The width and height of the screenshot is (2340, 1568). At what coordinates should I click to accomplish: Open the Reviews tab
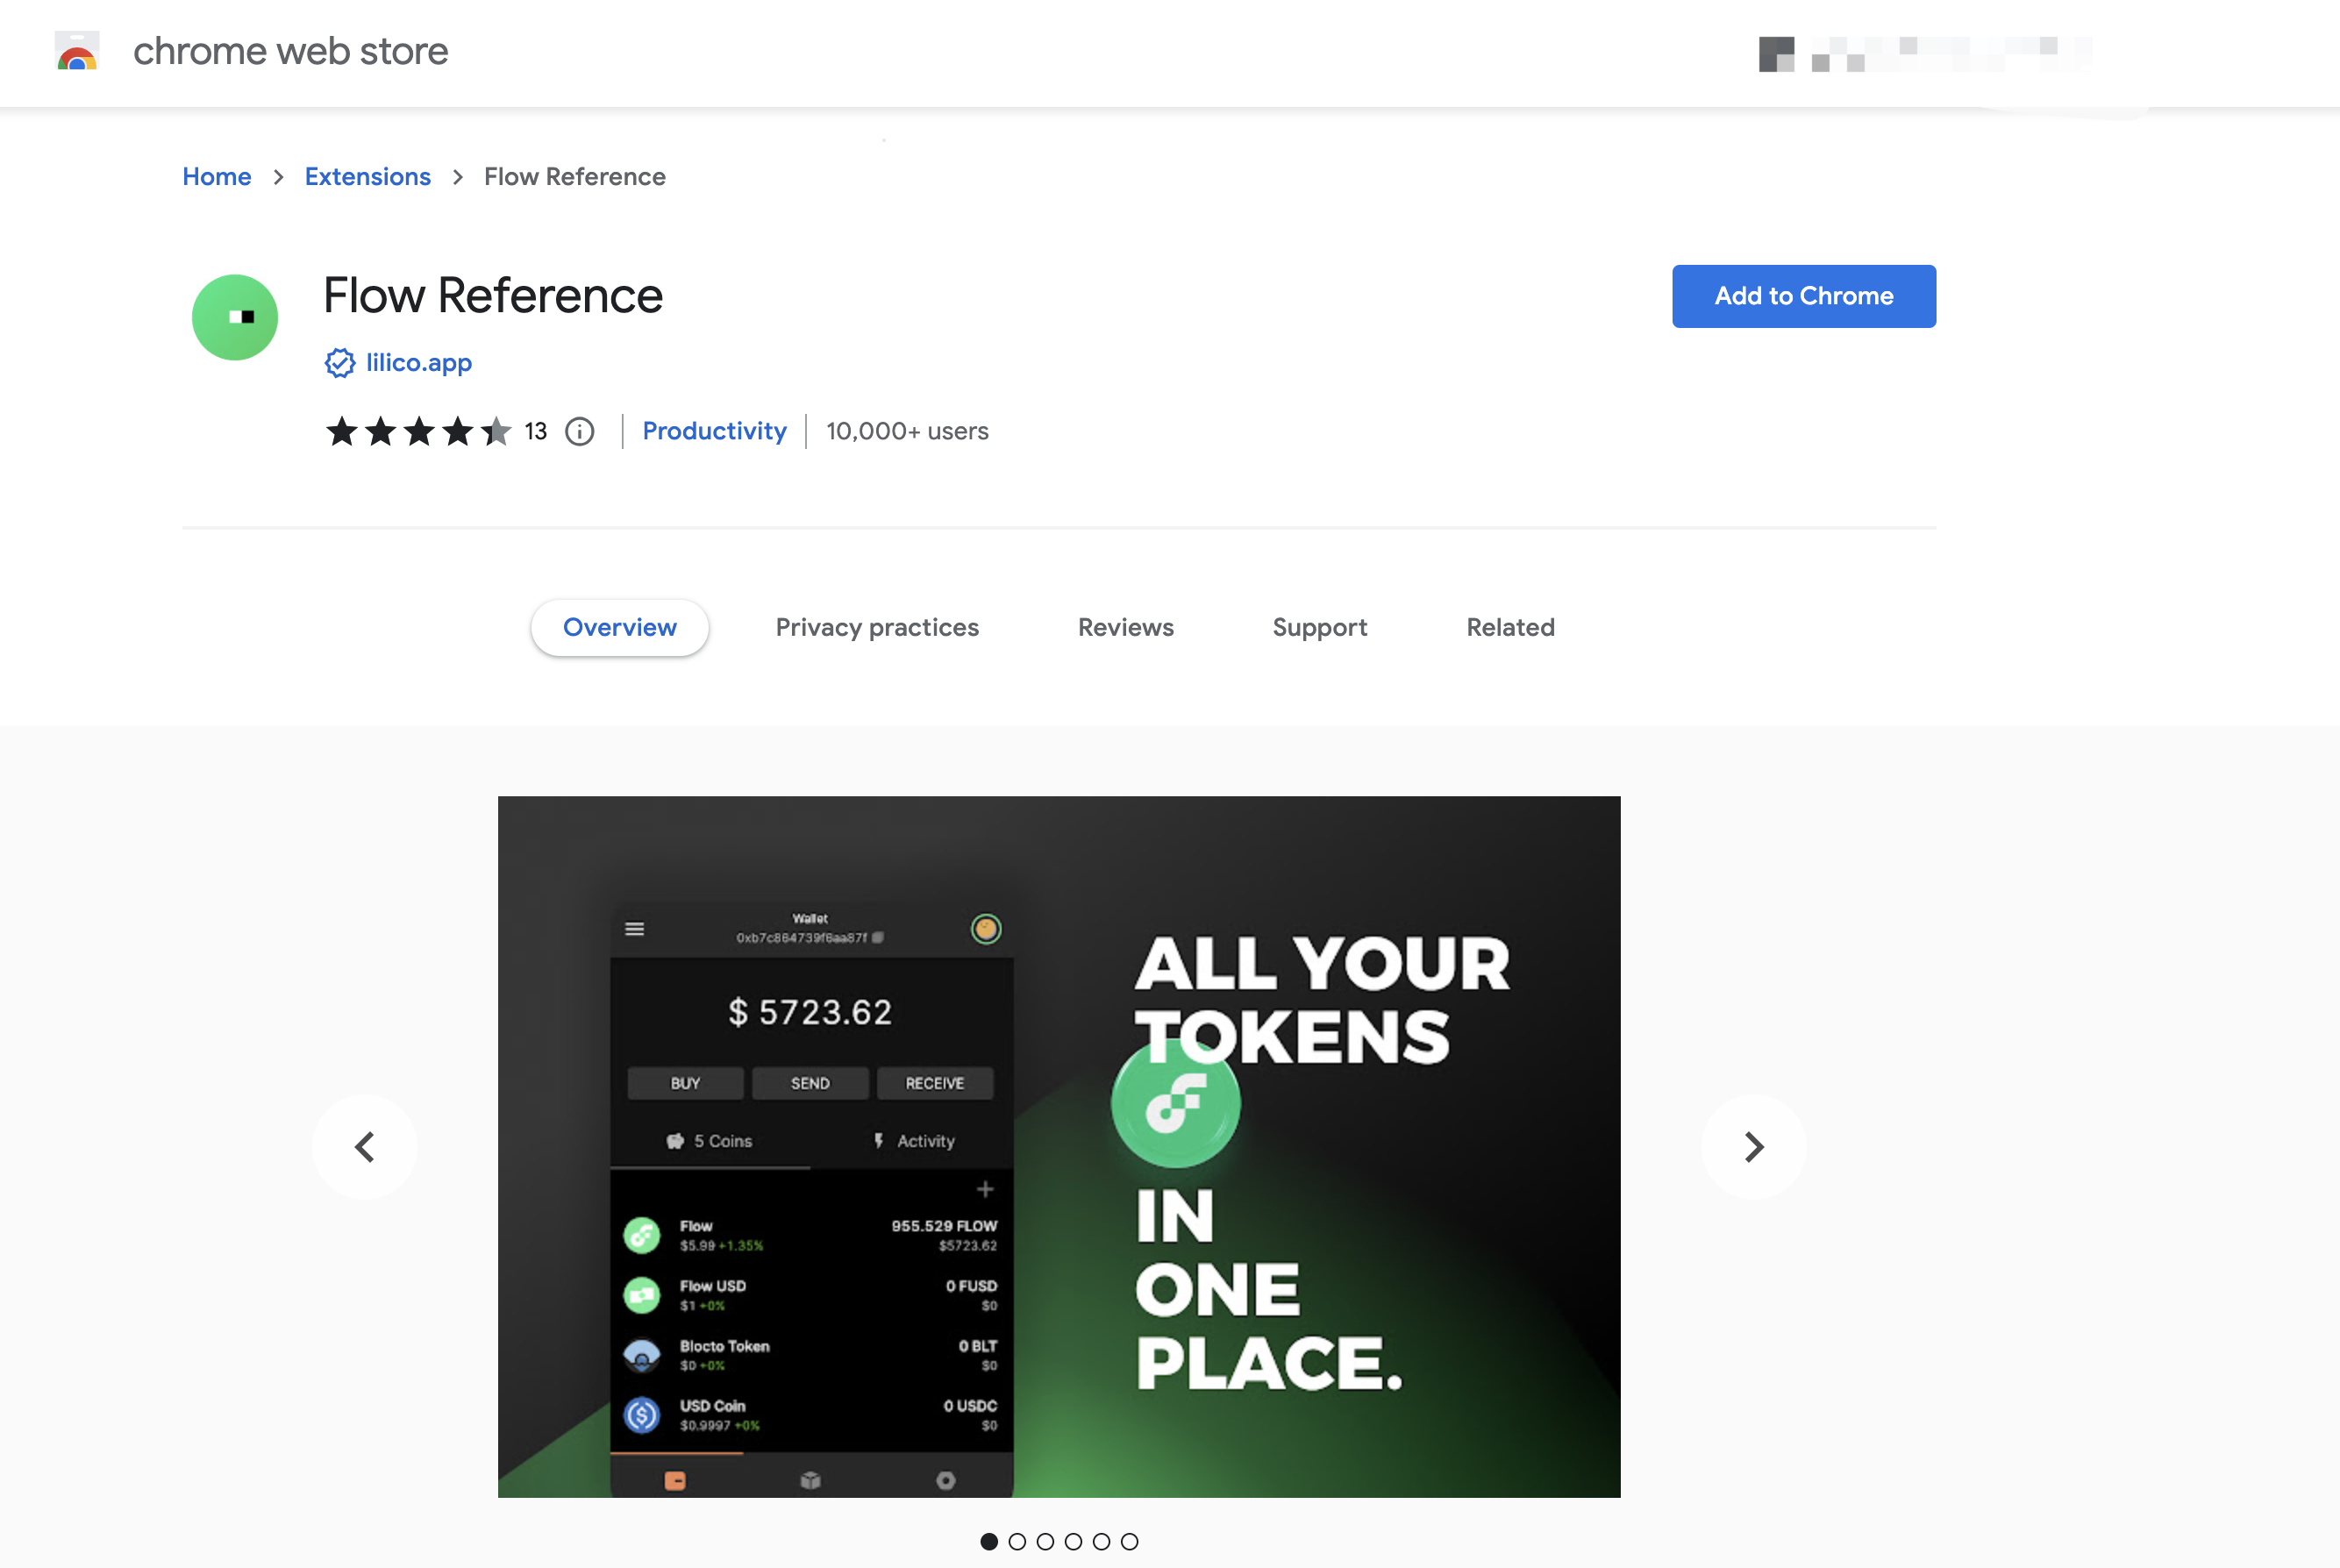pyautogui.click(x=1125, y=627)
